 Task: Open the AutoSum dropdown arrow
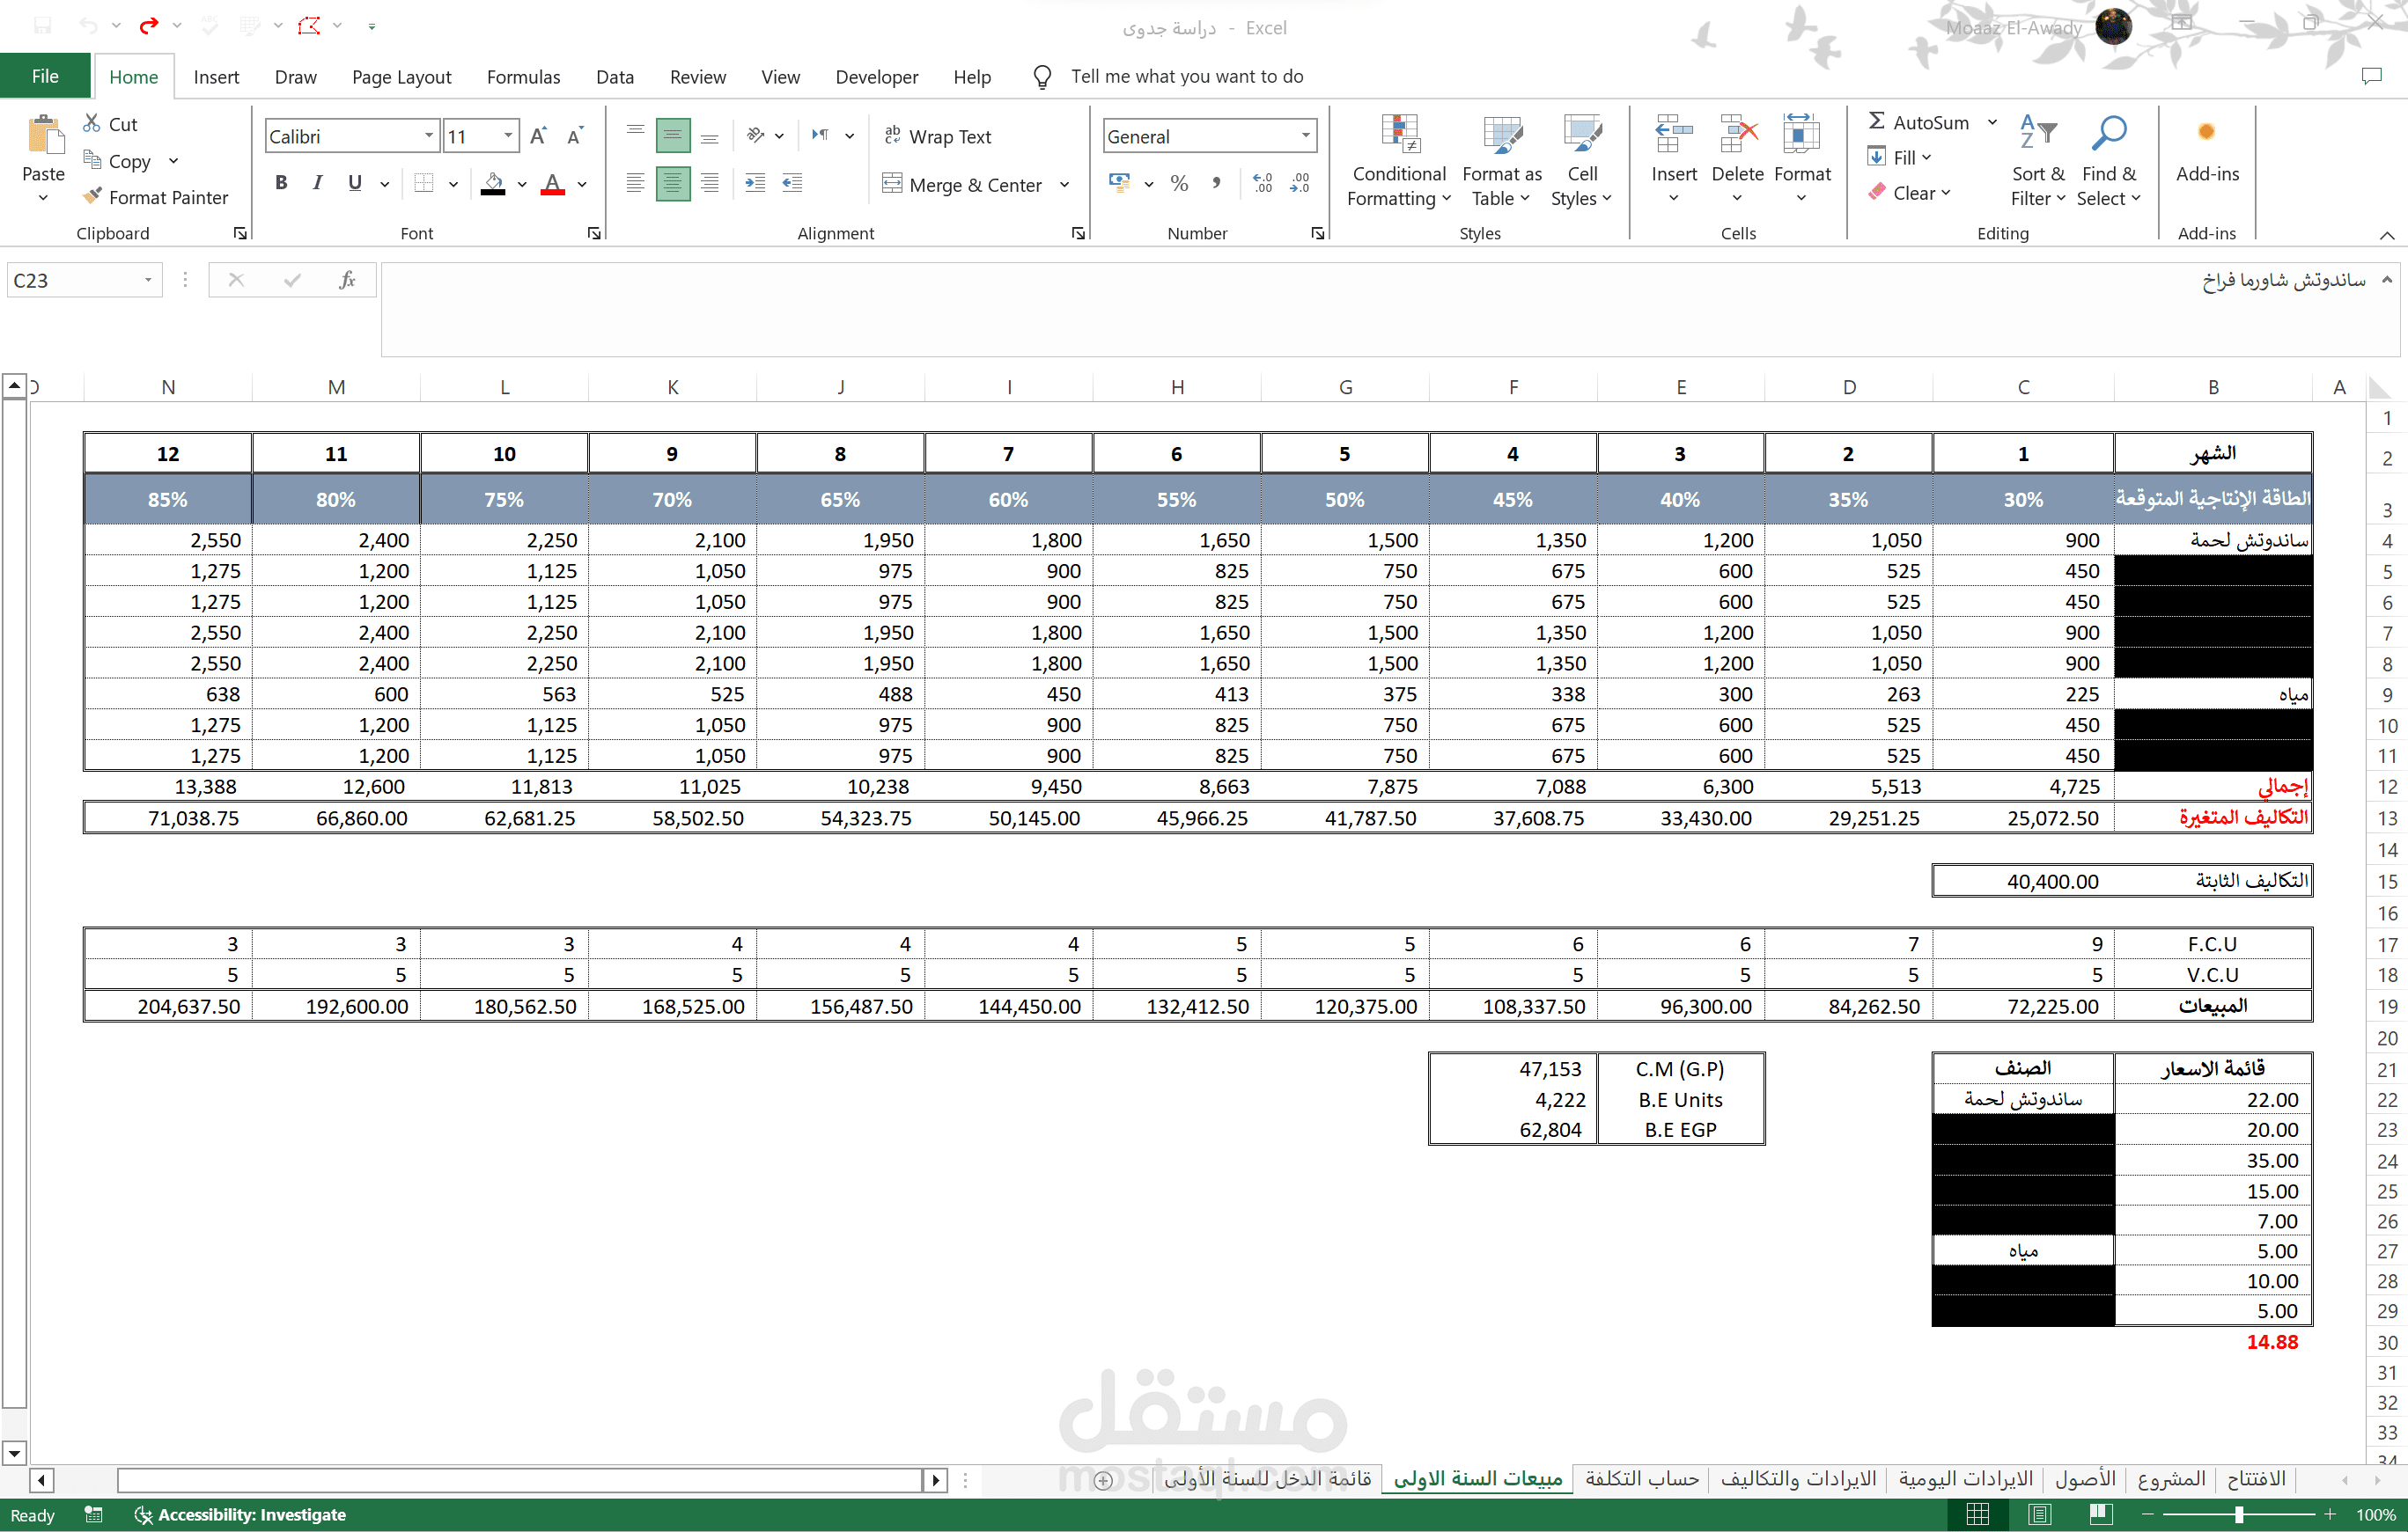(1992, 122)
